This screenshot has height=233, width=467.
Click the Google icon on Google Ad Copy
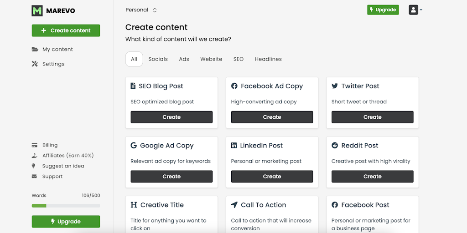tap(134, 146)
